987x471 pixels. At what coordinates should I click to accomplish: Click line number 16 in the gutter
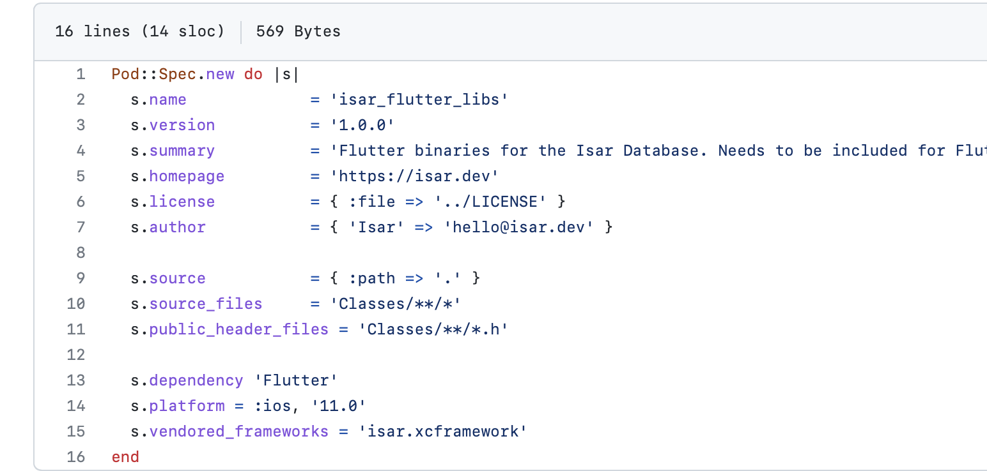(x=76, y=457)
